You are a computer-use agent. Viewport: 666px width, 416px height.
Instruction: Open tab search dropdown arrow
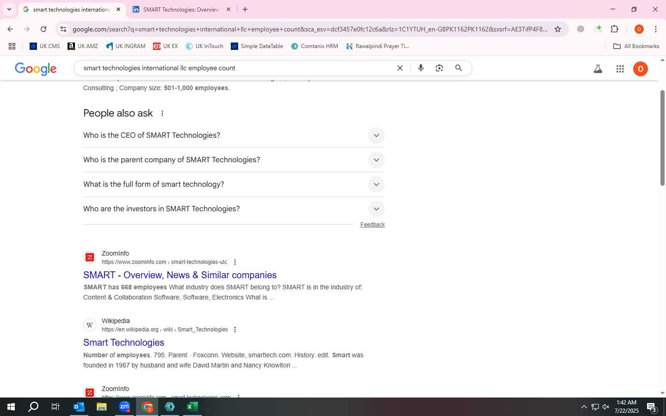click(9, 9)
